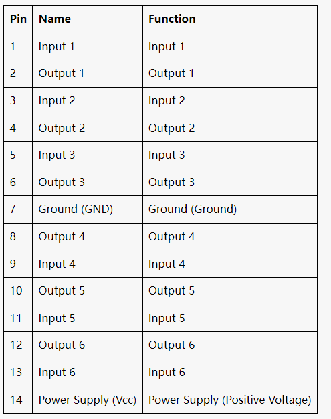Select the Input 5 name cell
This screenshot has height=419, width=331.
click(88, 318)
